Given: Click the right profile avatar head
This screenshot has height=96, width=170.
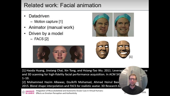Looking at the screenshot, I should click(x=76, y=54).
